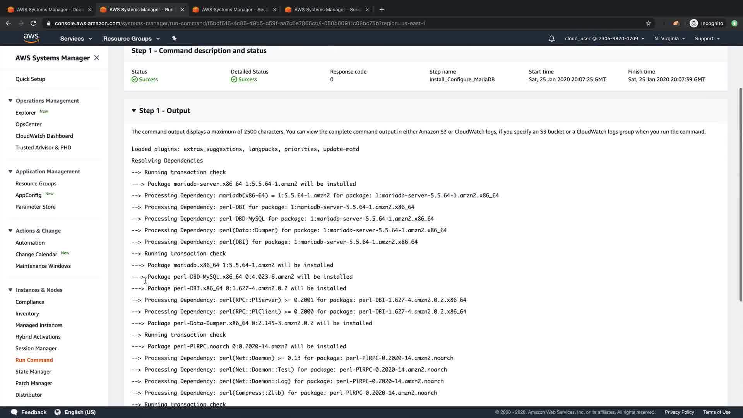Viewport: 743px width, 418px height.
Task: Close the AWS Systems Manager sidebar
Action: pyautogui.click(x=97, y=58)
